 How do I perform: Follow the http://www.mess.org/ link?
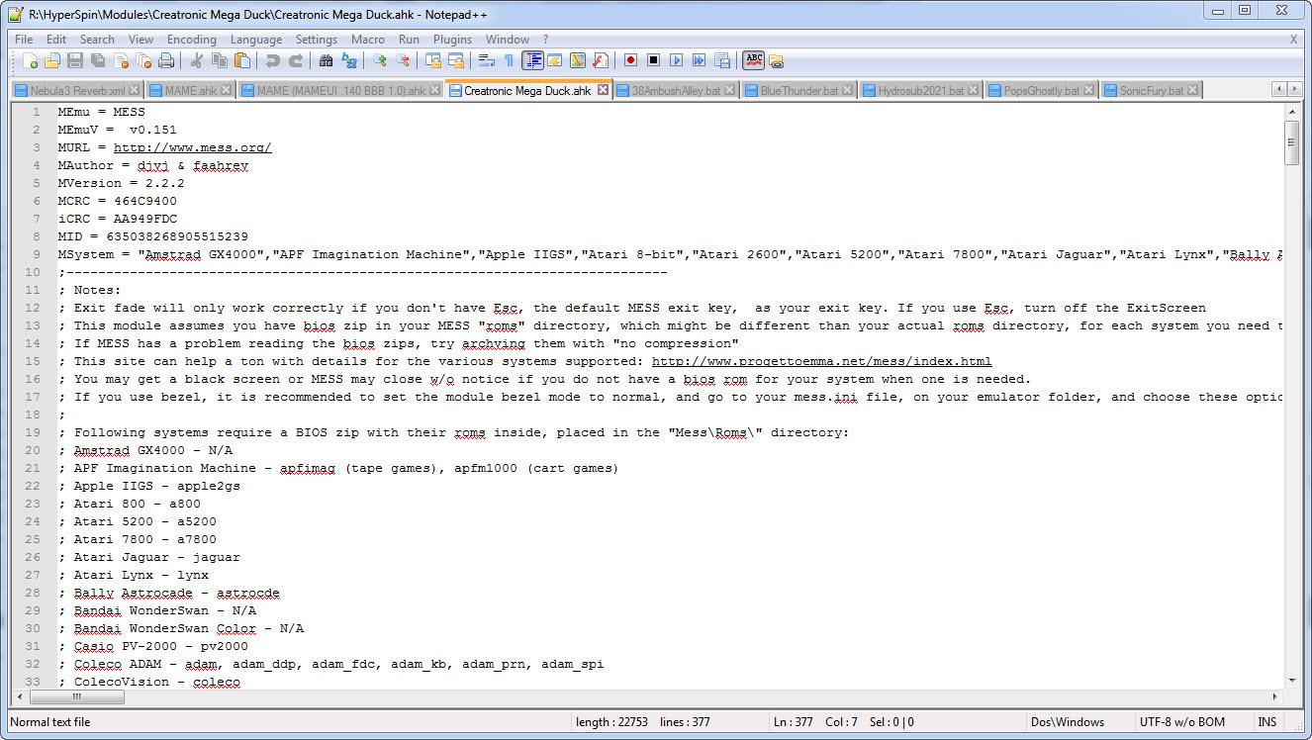193,147
